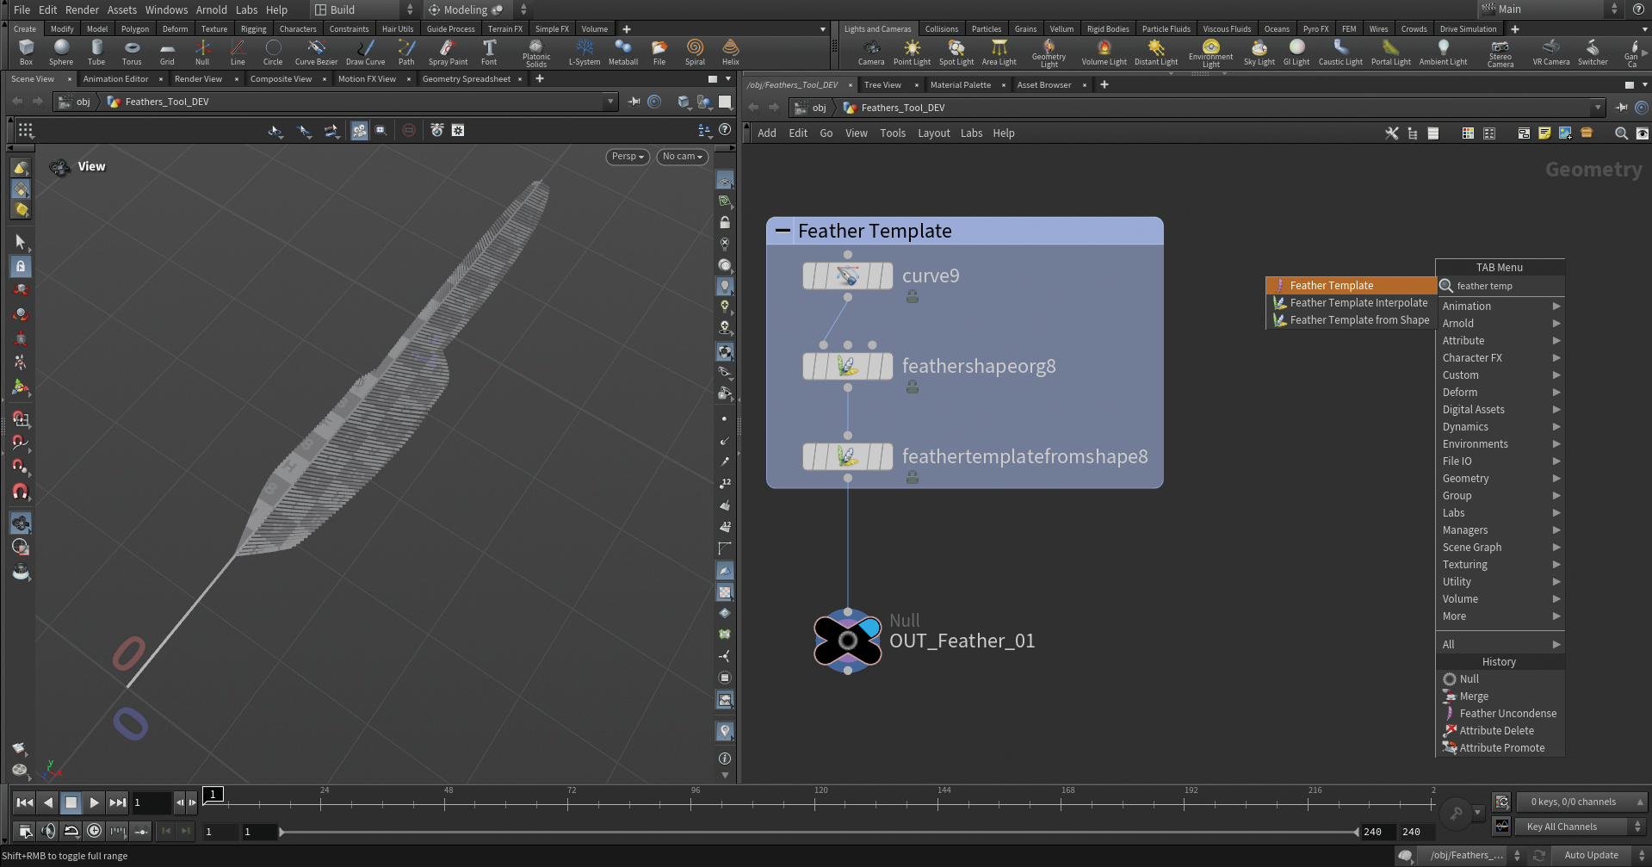Pick Attribute Promote from History

(x=1500, y=748)
